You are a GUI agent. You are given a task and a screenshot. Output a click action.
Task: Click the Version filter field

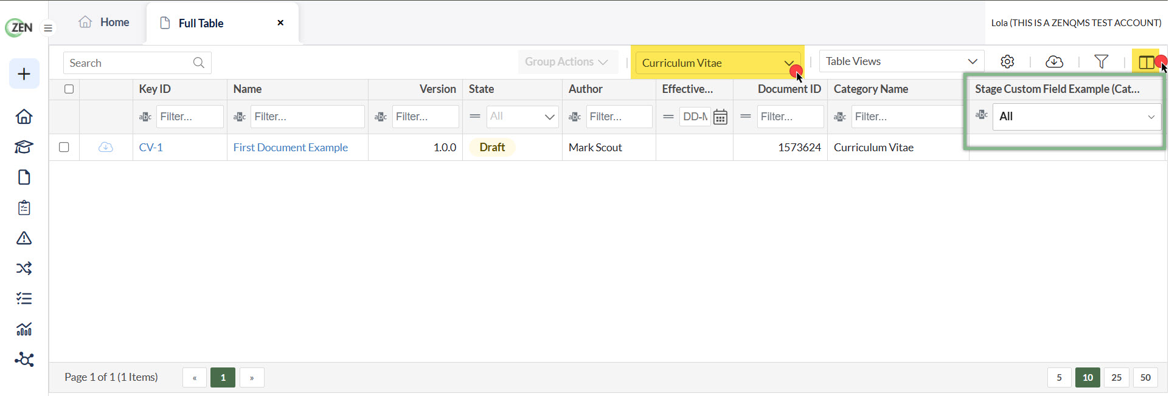(x=425, y=117)
